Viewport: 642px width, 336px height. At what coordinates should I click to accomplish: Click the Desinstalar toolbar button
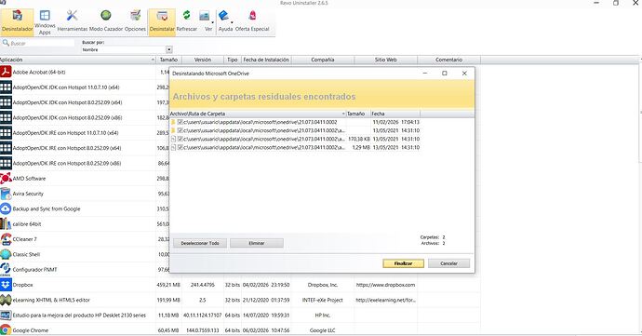coord(162,22)
